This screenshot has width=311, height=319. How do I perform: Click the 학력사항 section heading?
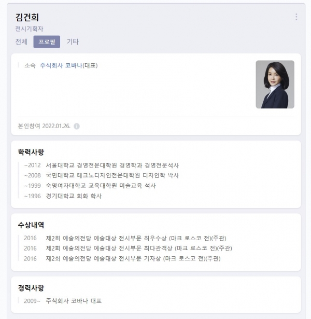(31, 152)
